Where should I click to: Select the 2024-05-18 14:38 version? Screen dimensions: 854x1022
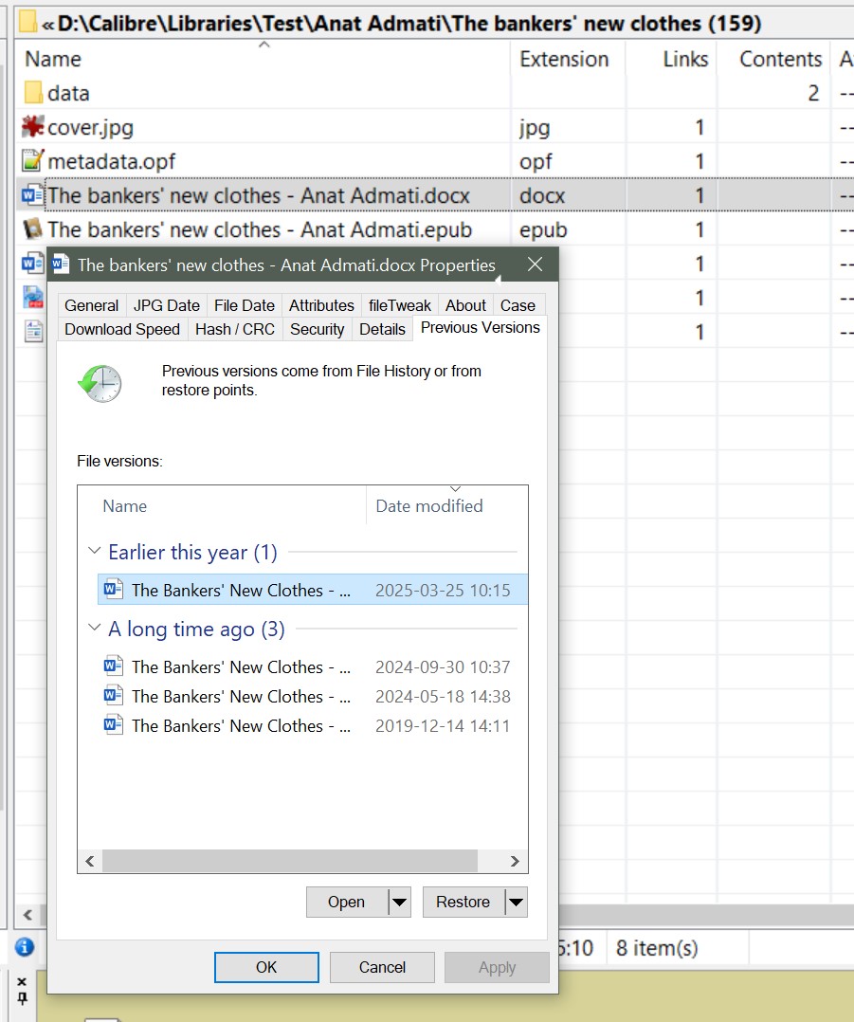pyautogui.click(x=313, y=696)
